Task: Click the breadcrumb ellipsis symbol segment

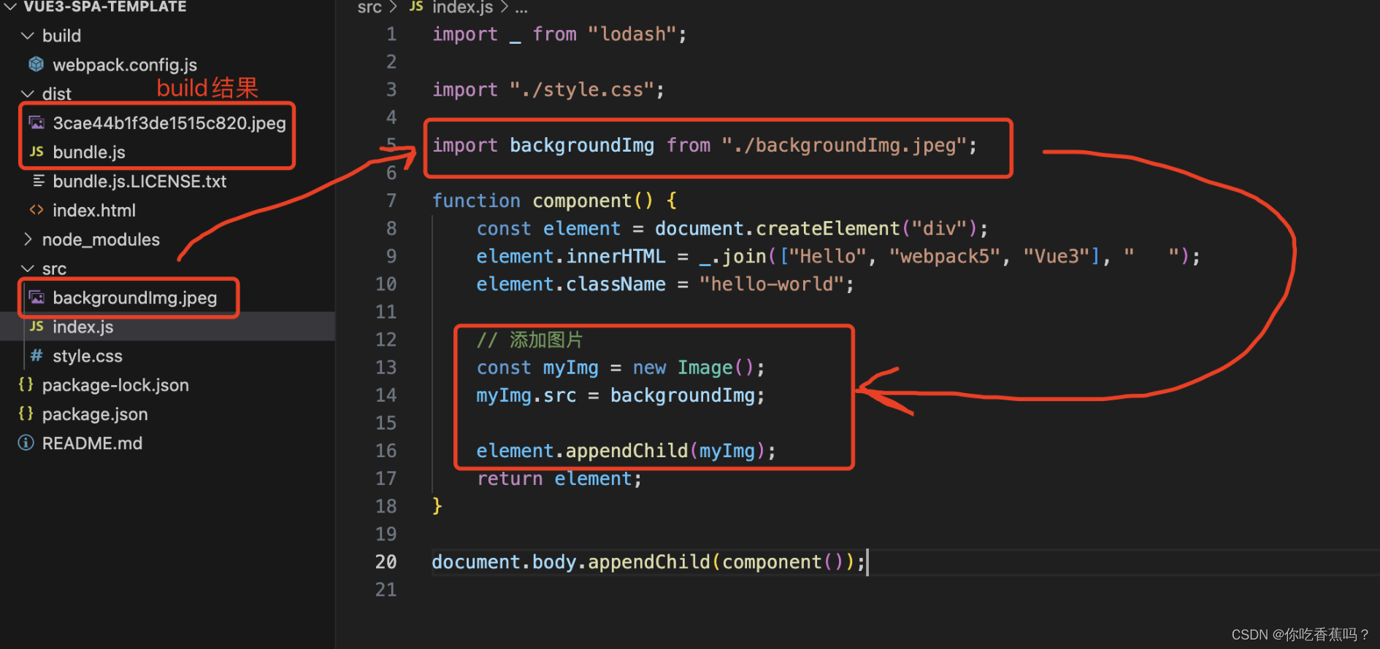Action: tap(521, 9)
